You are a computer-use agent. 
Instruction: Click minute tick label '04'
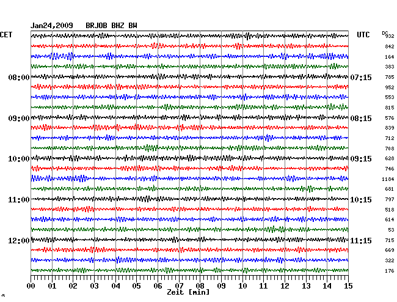(115, 285)
